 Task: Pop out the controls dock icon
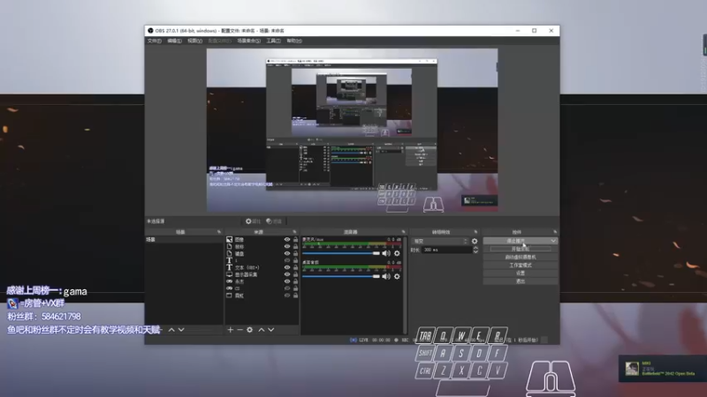(x=555, y=232)
